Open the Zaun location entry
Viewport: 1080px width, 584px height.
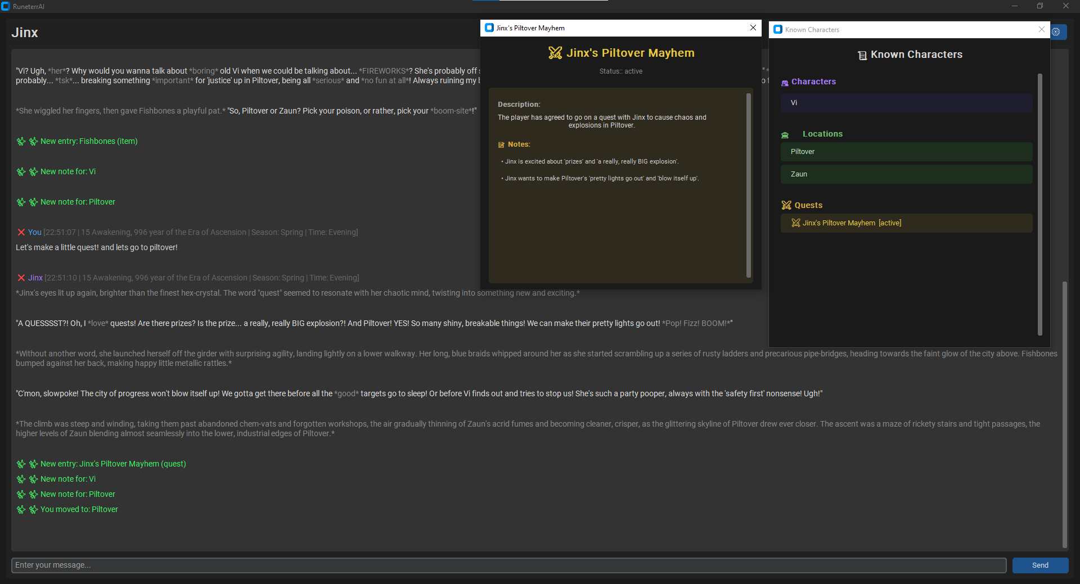click(906, 174)
